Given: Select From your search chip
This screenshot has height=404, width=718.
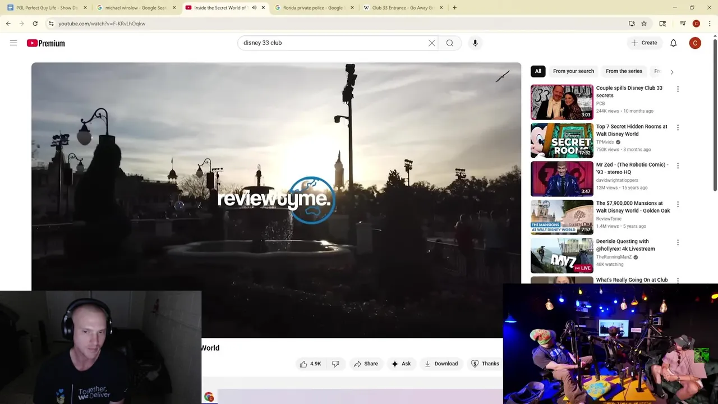Looking at the screenshot, I should [573, 71].
